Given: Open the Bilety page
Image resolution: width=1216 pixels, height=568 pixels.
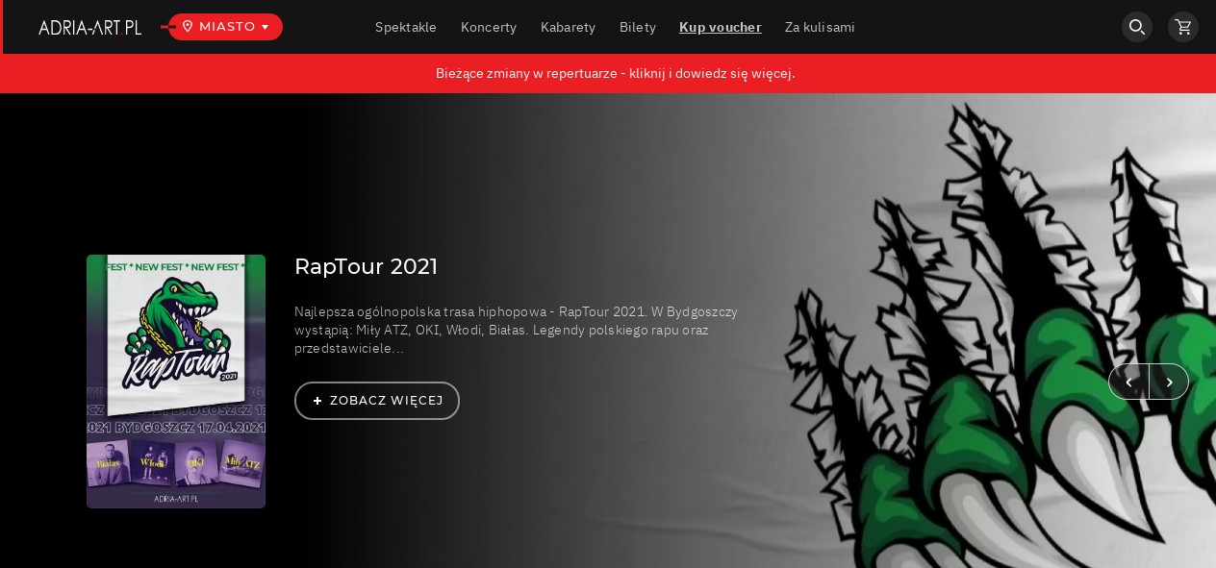Looking at the screenshot, I should click(x=638, y=27).
